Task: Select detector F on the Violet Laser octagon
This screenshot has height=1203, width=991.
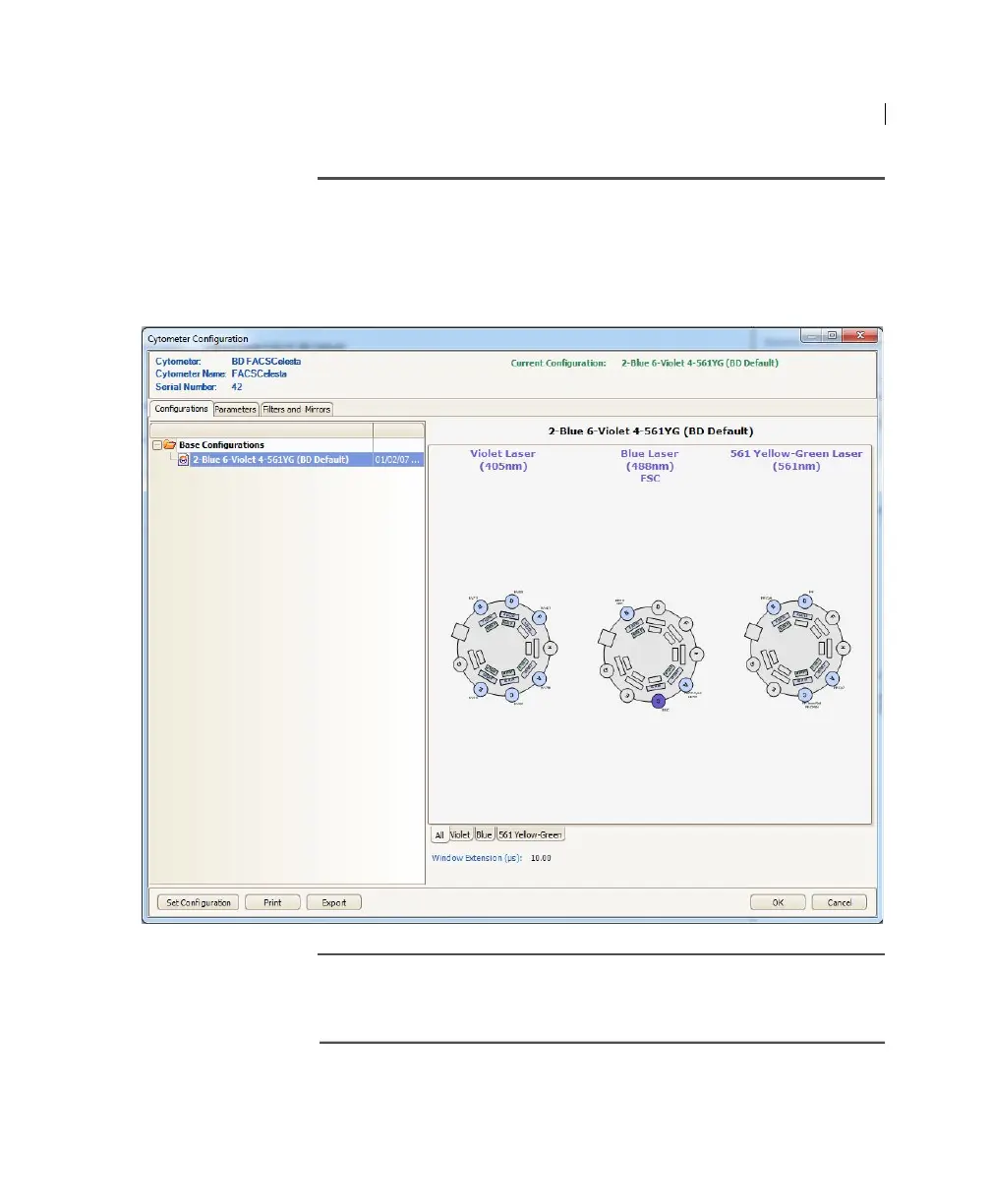Action: [x=539, y=617]
